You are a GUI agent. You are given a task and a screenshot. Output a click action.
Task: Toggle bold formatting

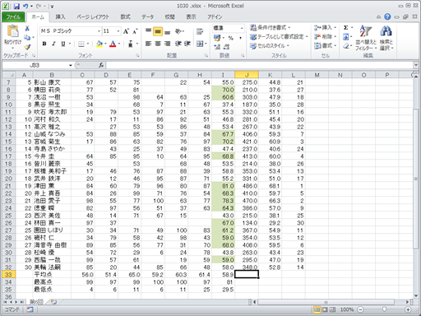click(x=44, y=44)
